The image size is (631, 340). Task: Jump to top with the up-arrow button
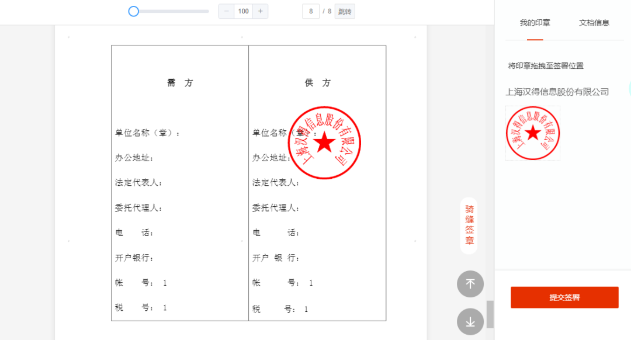470,284
